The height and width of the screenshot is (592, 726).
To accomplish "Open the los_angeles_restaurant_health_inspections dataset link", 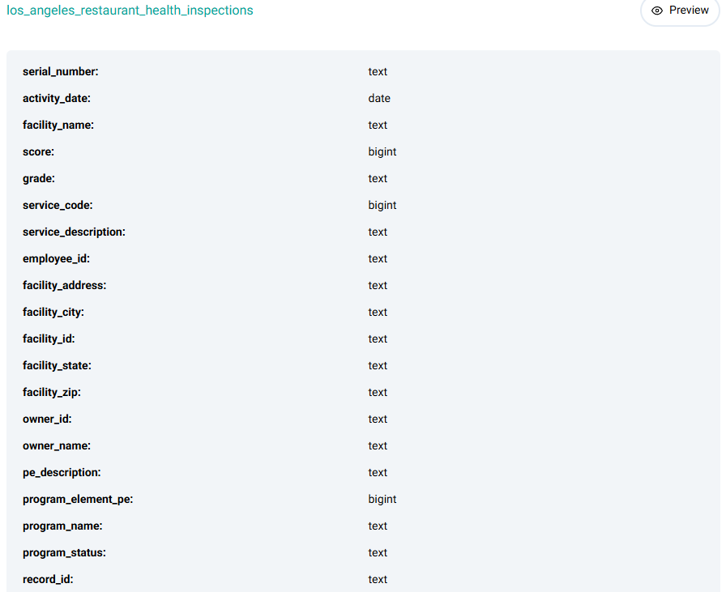I will point(130,11).
